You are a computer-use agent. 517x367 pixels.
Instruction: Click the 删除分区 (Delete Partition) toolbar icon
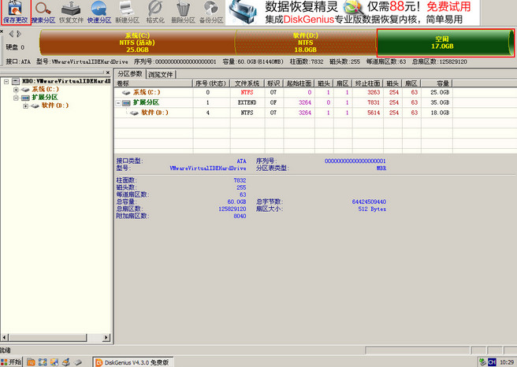coord(182,12)
